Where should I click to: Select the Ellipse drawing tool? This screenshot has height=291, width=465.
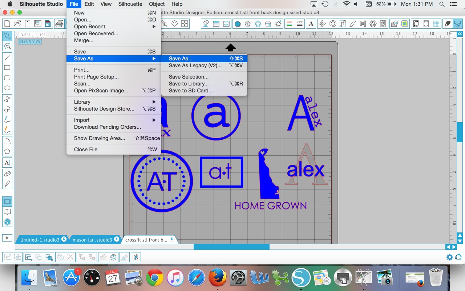pos(7,87)
